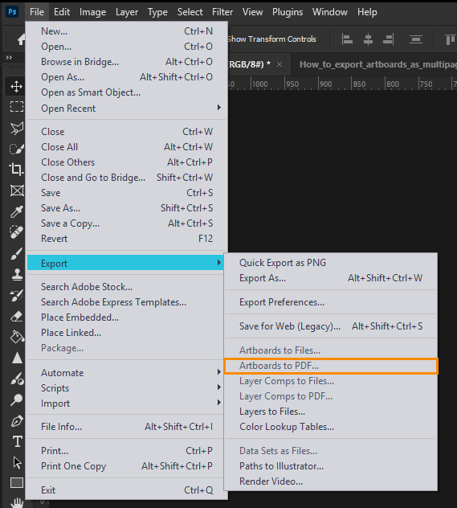Switch to How_to_export_artboards document tab
Image resolution: width=457 pixels, height=508 pixels.
coord(377,64)
